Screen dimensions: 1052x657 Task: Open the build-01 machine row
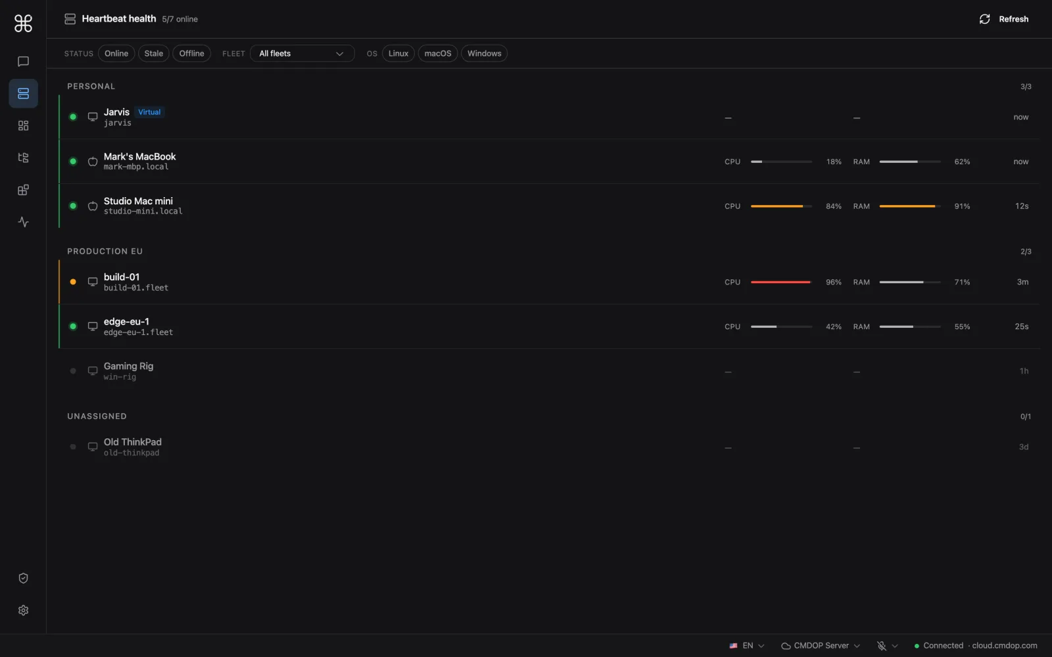coord(549,282)
